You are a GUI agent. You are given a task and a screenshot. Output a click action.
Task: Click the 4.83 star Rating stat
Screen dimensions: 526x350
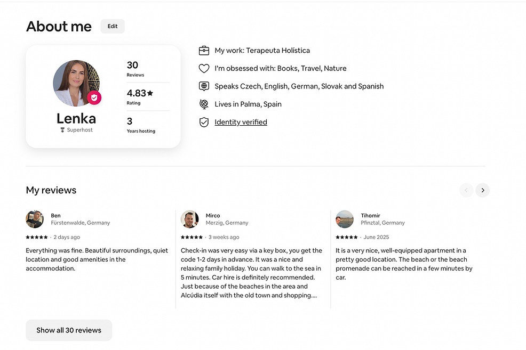(x=140, y=97)
